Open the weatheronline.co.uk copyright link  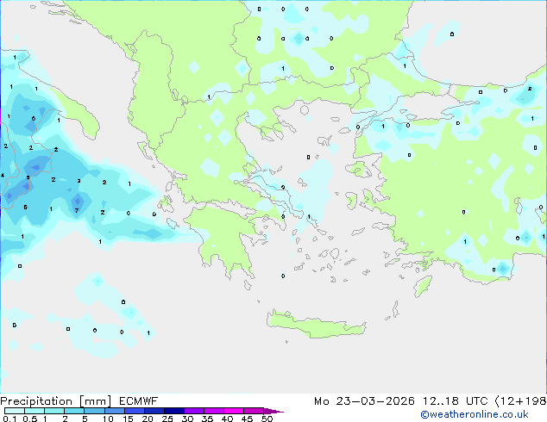pos(474,414)
